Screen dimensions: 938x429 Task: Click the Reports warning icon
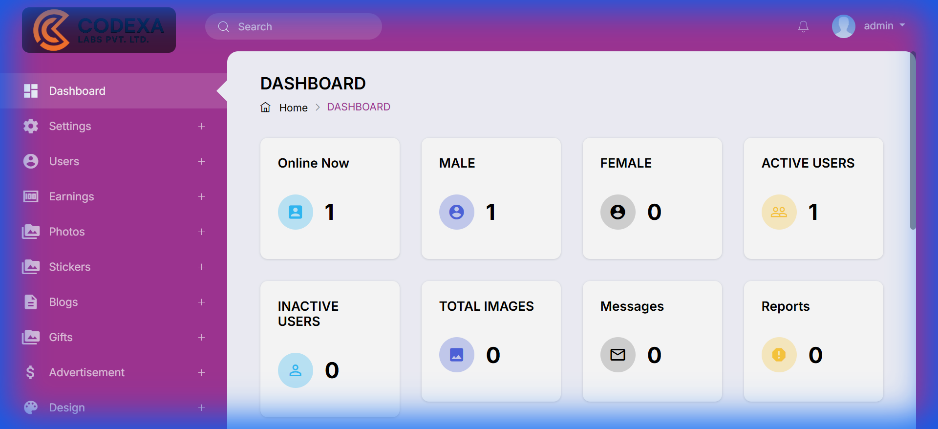[x=779, y=355]
